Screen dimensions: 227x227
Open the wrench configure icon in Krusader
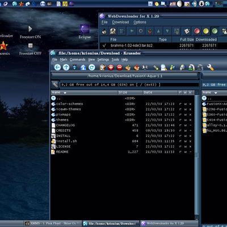211,68
